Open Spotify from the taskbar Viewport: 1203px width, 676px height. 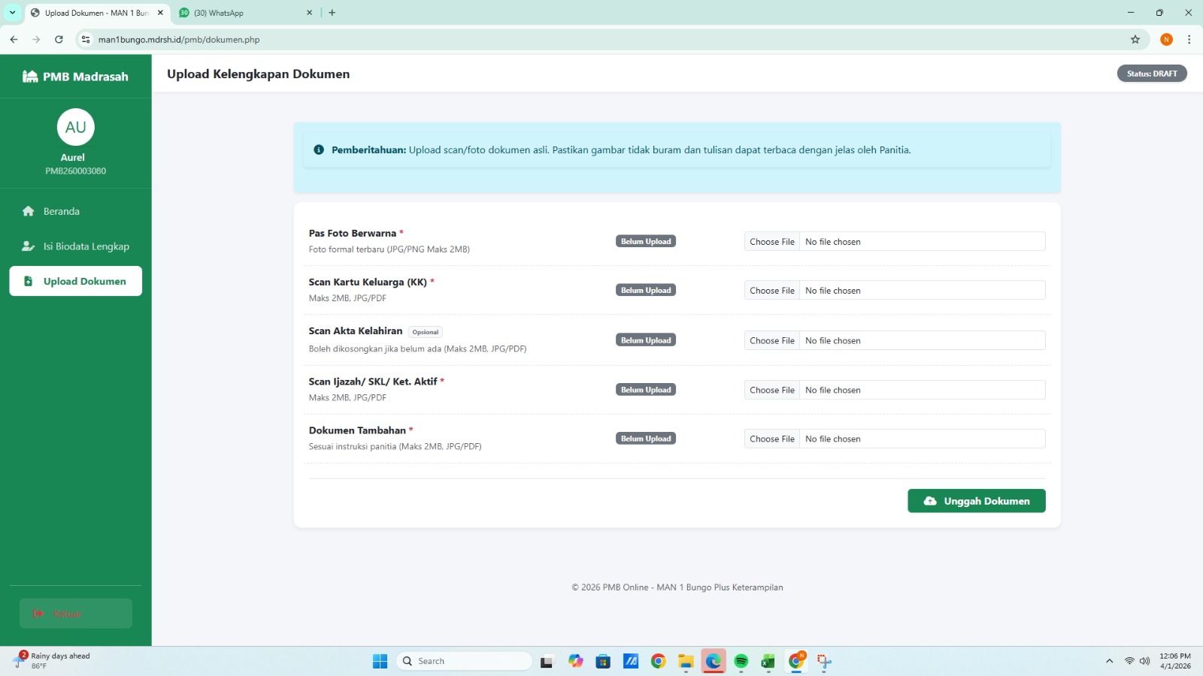[741, 661]
